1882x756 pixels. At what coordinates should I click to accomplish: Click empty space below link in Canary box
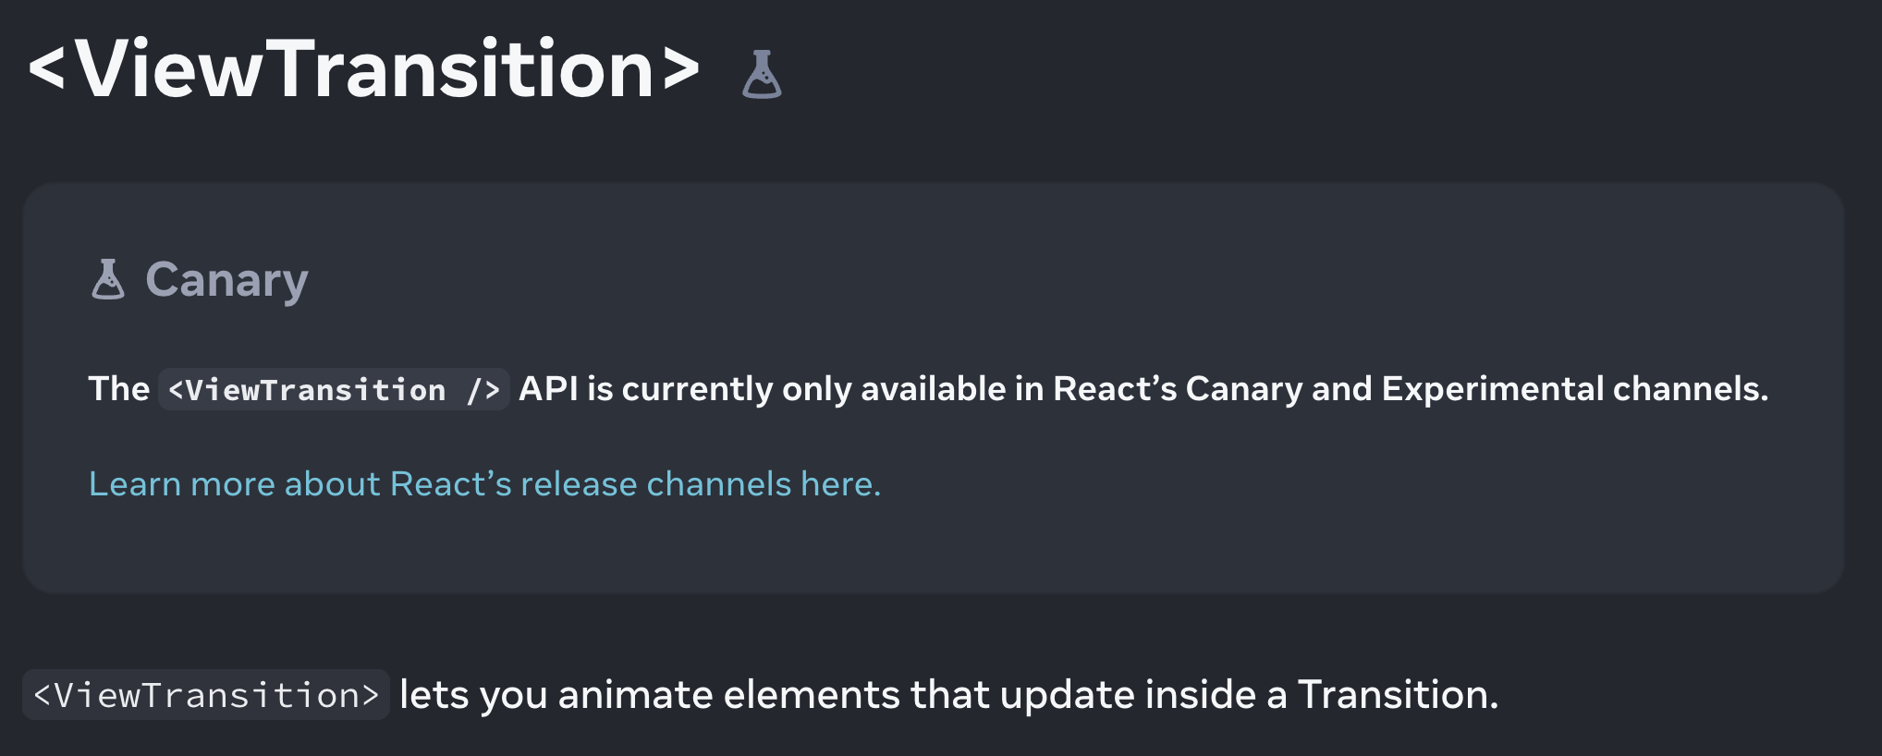point(924,550)
